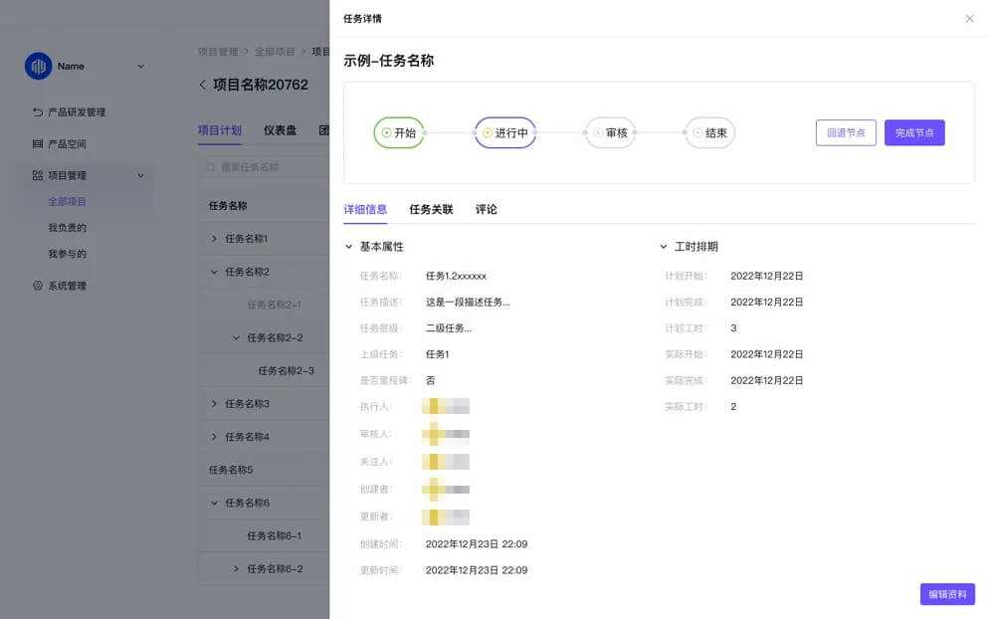Click the 完成节点 button
Image resolution: width=989 pixels, height=619 pixels.
coord(914,130)
